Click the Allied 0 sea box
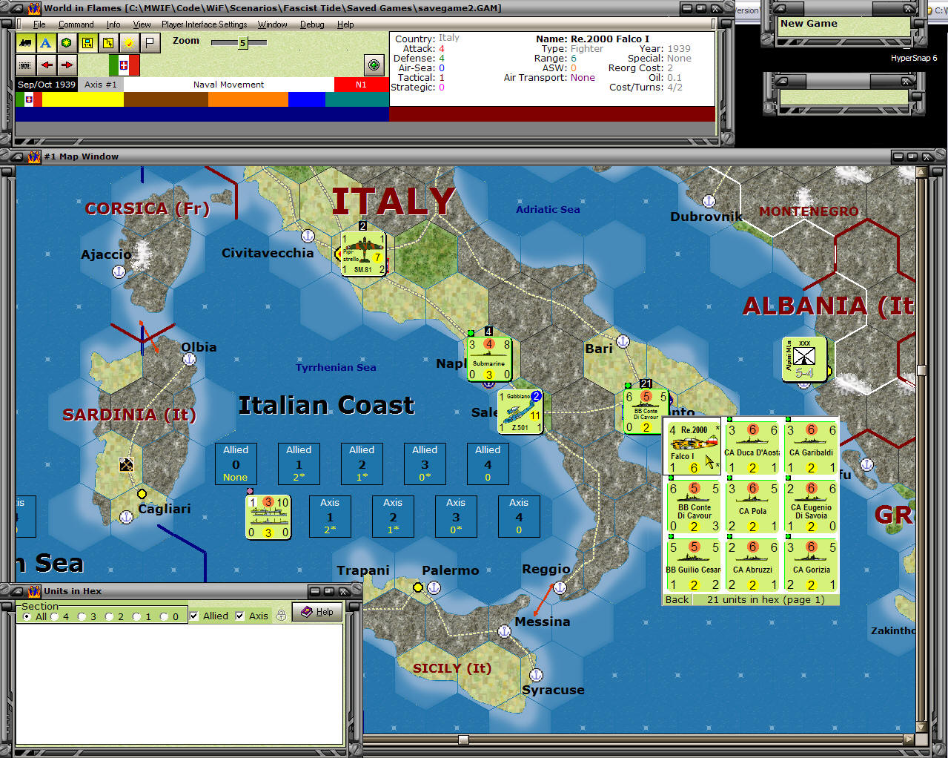Image resolution: width=948 pixels, height=758 pixels. pyautogui.click(x=236, y=464)
